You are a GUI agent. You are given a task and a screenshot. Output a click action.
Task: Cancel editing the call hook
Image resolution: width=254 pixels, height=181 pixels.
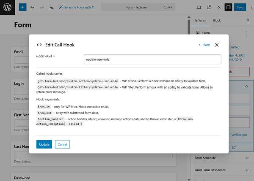click(x=62, y=144)
